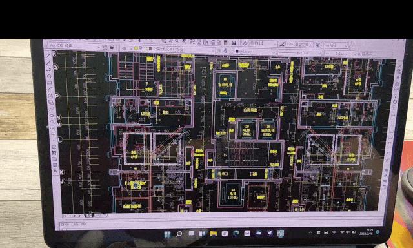413x248 pixels.
Task: Choose the Circle draw tool
Action: pos(51,96)
